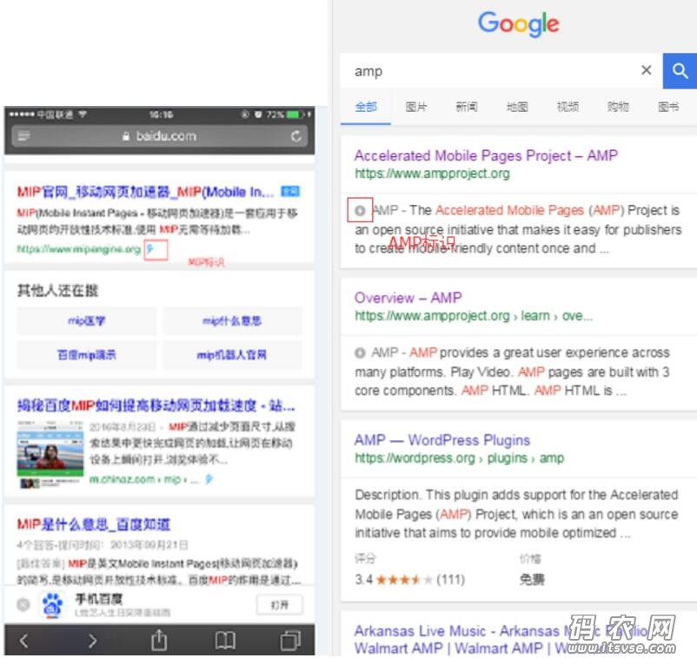Tap the 'mip机器人官网' related search
The width and height of the screenshot is (697, 658).
[232, 355]
